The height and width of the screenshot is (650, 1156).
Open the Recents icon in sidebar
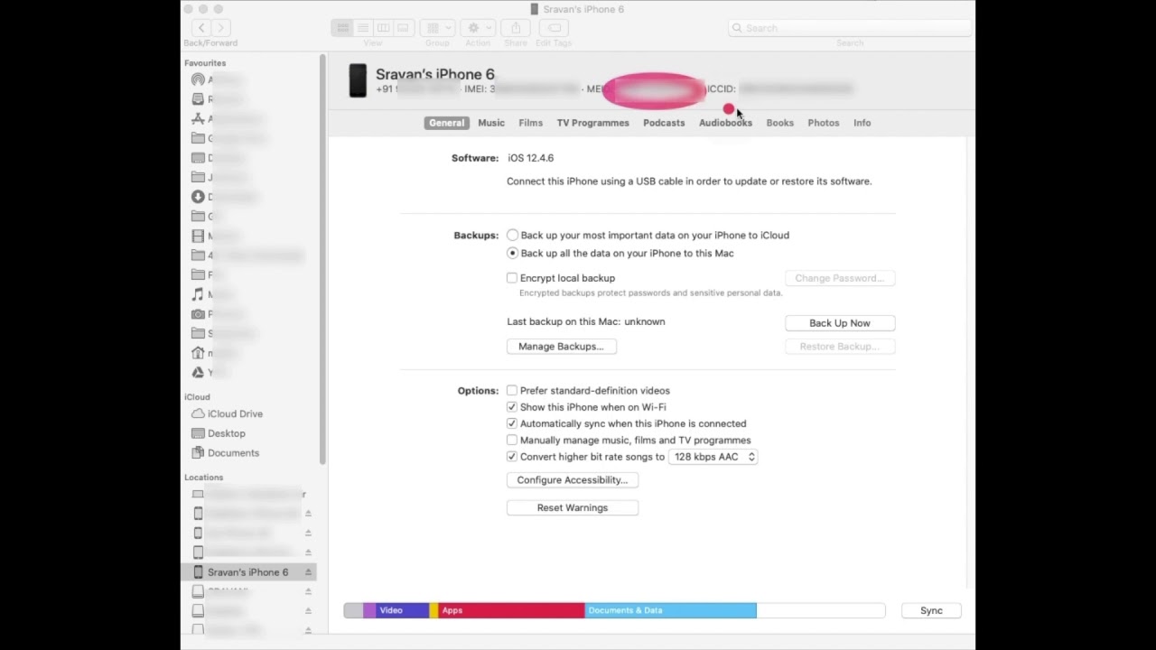(x=198, y=99)
